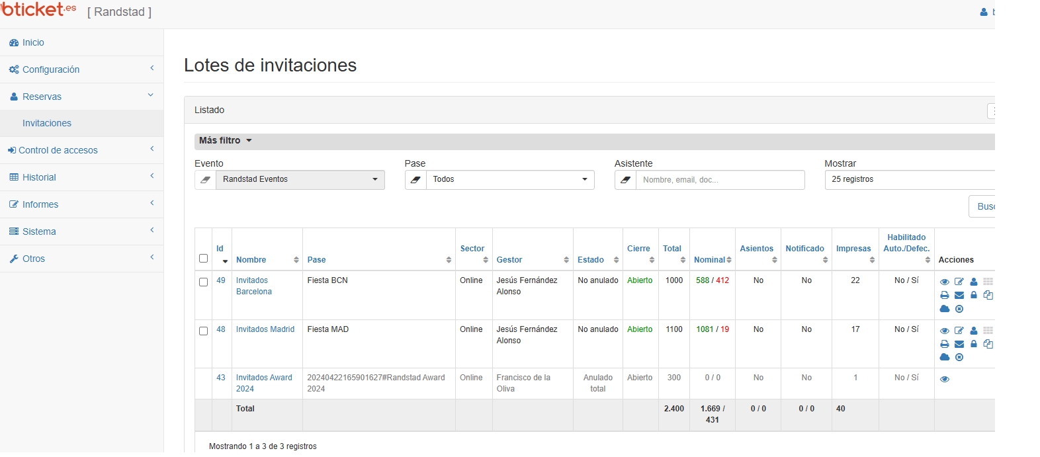Cancel the Invitados Madrid lot (circled x)

point(959,357)
